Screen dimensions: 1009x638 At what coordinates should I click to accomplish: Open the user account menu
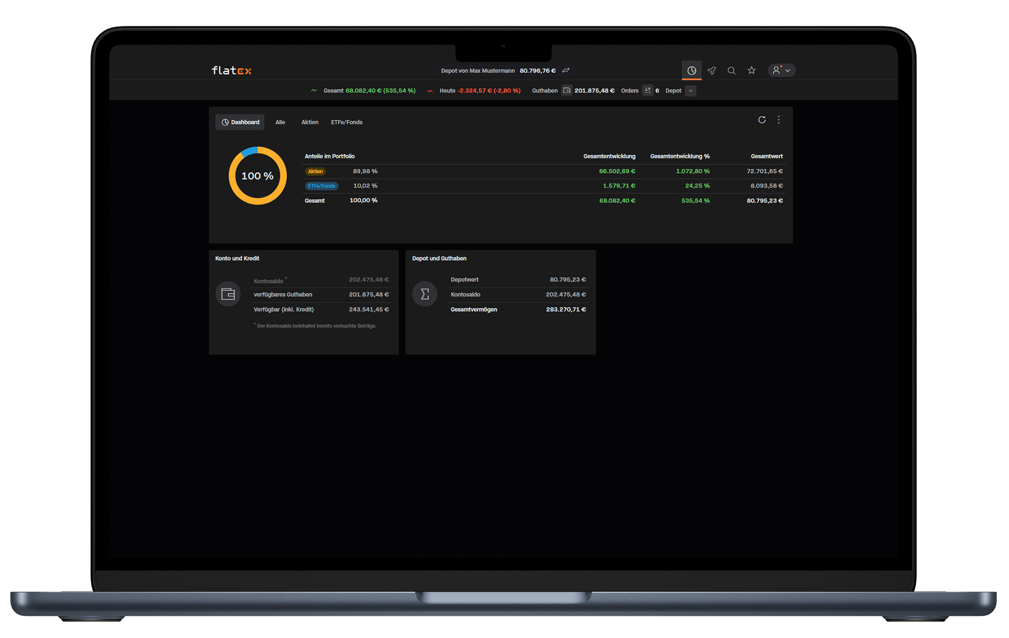pyautogui.click(x=782, y=70)
